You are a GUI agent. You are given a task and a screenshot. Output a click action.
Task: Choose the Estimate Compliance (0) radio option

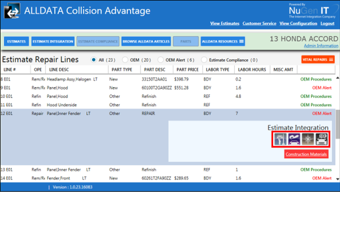[x=204, y=60]
